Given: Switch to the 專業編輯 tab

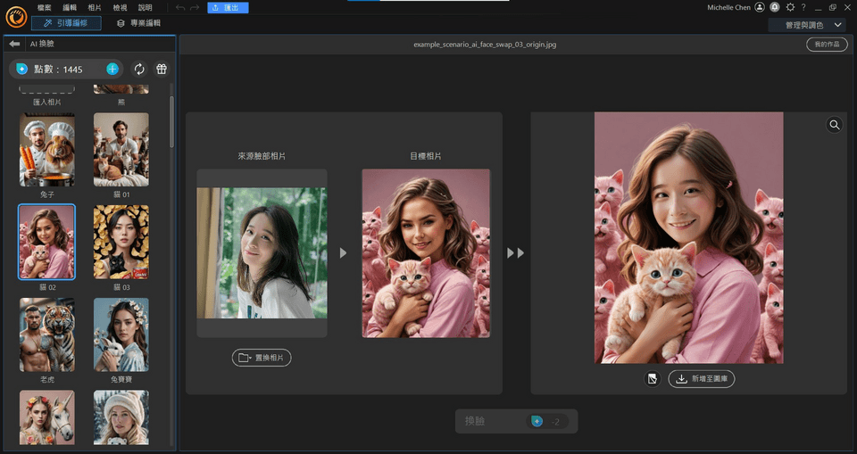Looking at the screenshot, I should point(139,23).
